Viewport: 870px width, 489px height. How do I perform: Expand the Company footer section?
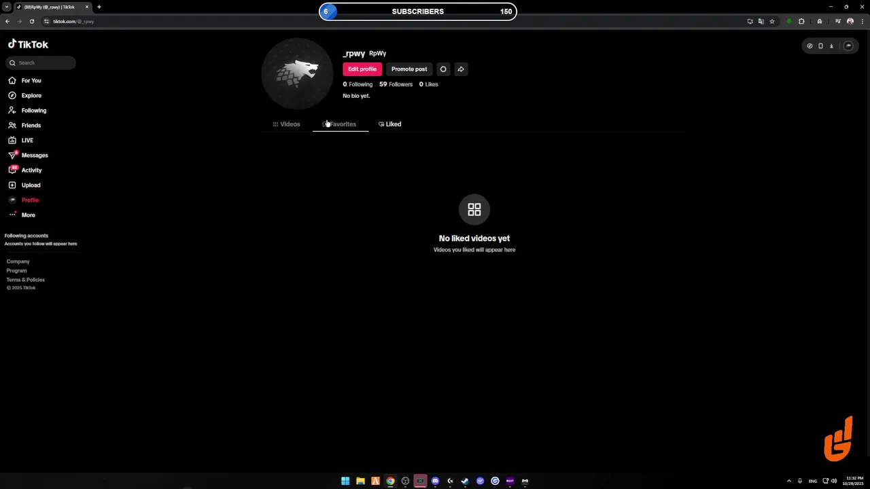18,261
